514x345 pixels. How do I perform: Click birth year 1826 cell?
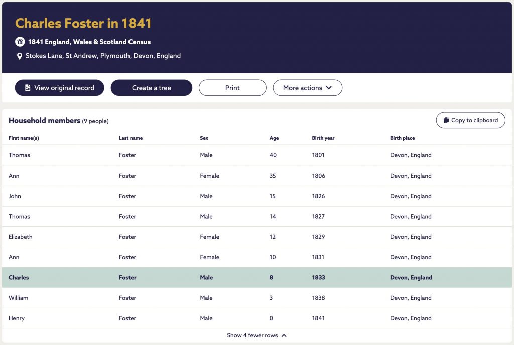318,196
